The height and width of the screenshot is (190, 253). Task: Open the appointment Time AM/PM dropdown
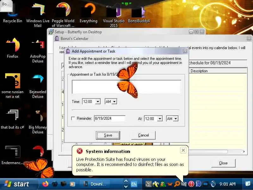[114, 102]
